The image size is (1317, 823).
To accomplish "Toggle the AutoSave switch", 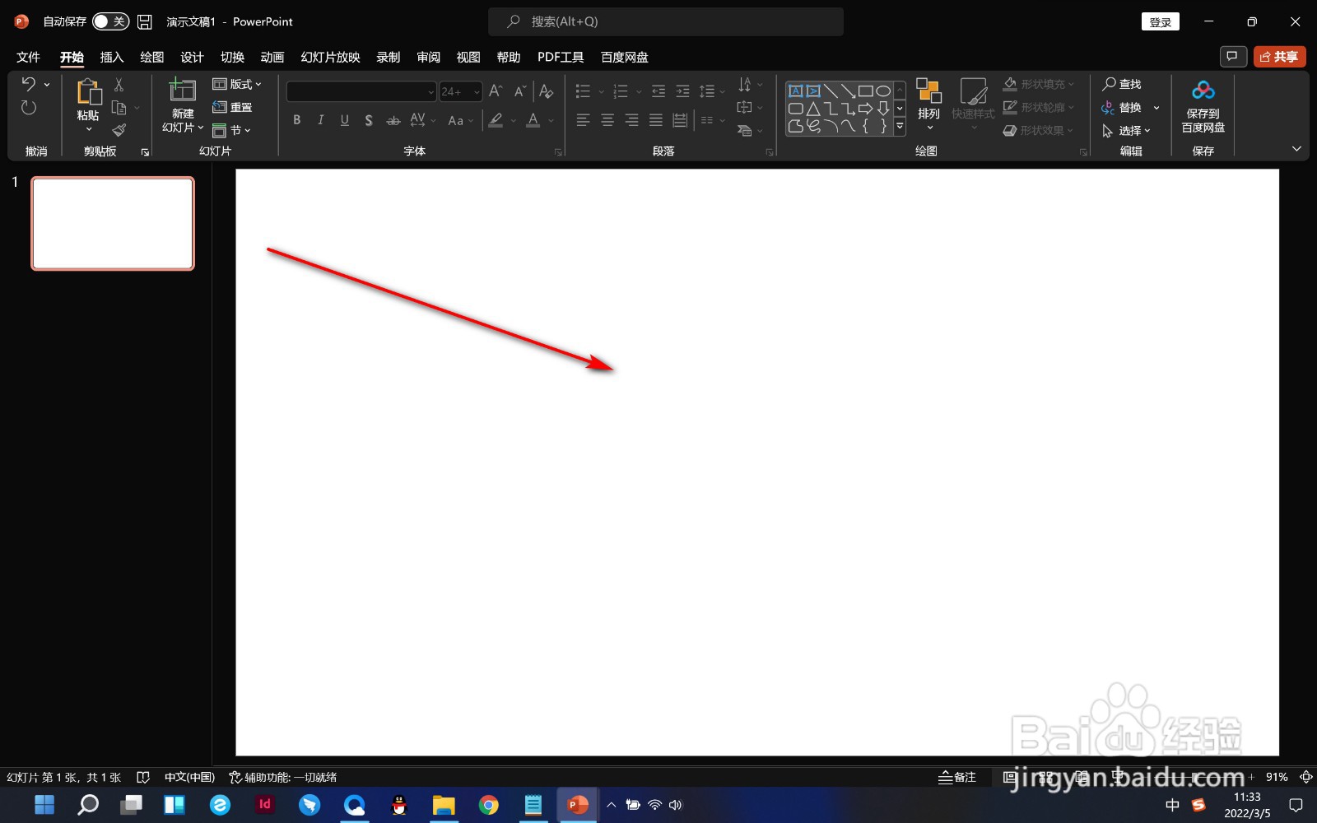I will point(110,21).
